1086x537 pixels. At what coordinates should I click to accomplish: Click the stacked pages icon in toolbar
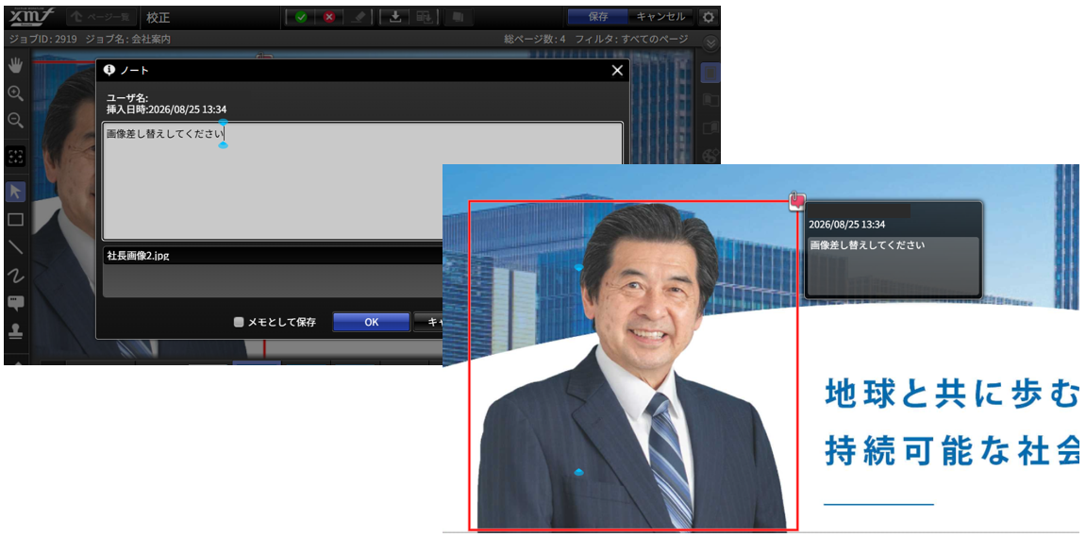point(457,17)
